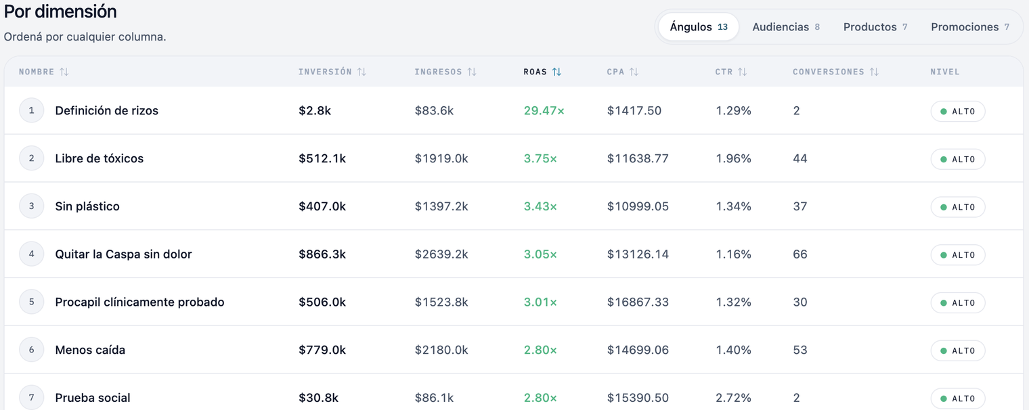Sort by the Ingresos column arrows icon
Viewport: 1029px width, 410px height.
472,72
